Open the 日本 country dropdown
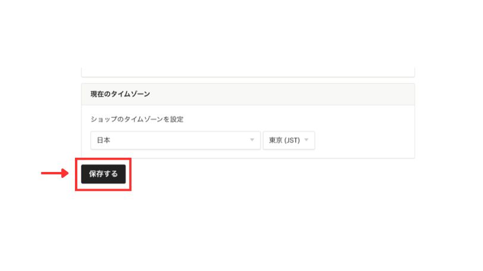Viewport: 483px width, 271px height. coord(175,141)
